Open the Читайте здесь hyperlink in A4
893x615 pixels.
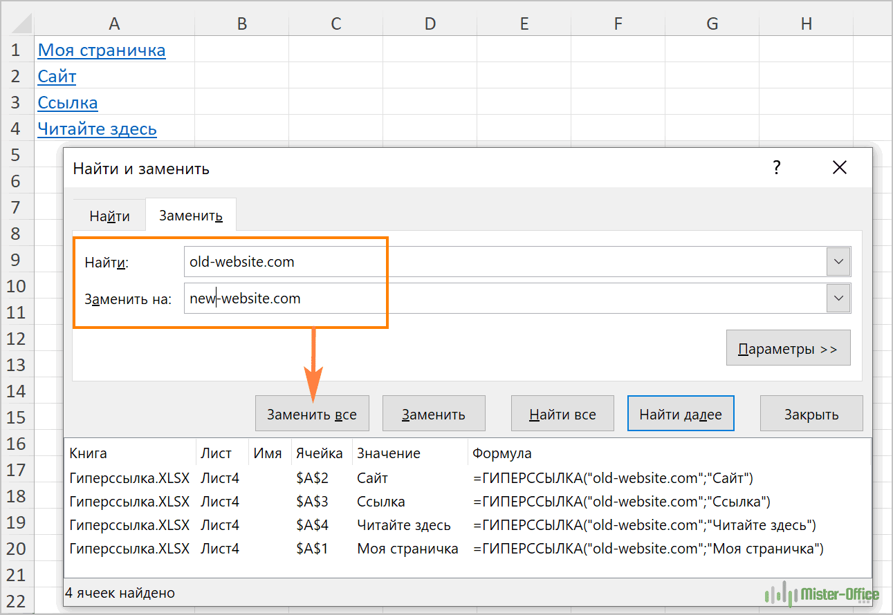coord(97,129)
